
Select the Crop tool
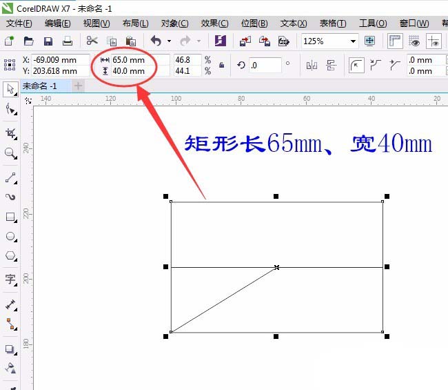pos(10,133)
